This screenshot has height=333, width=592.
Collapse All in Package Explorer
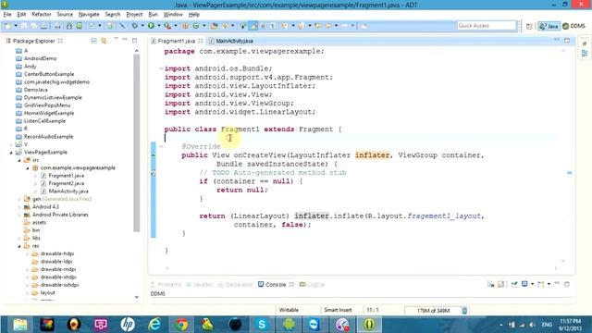click(93, 41)
